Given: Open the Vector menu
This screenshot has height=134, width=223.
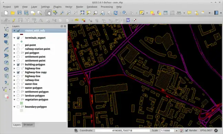Looking at the screenshot, I should tap(69, 7).
